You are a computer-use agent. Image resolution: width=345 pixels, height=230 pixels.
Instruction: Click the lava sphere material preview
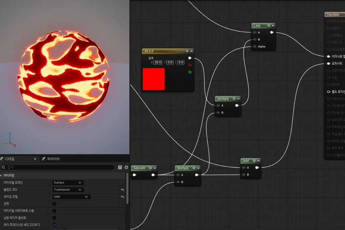click(64, 77)
